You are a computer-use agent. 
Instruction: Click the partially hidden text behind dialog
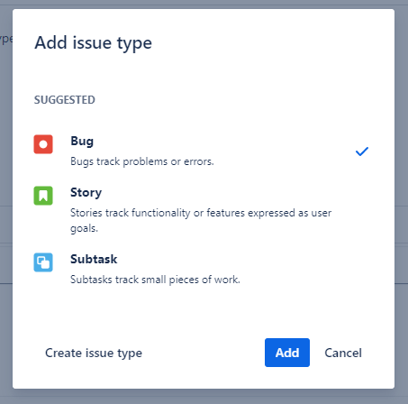6,40
